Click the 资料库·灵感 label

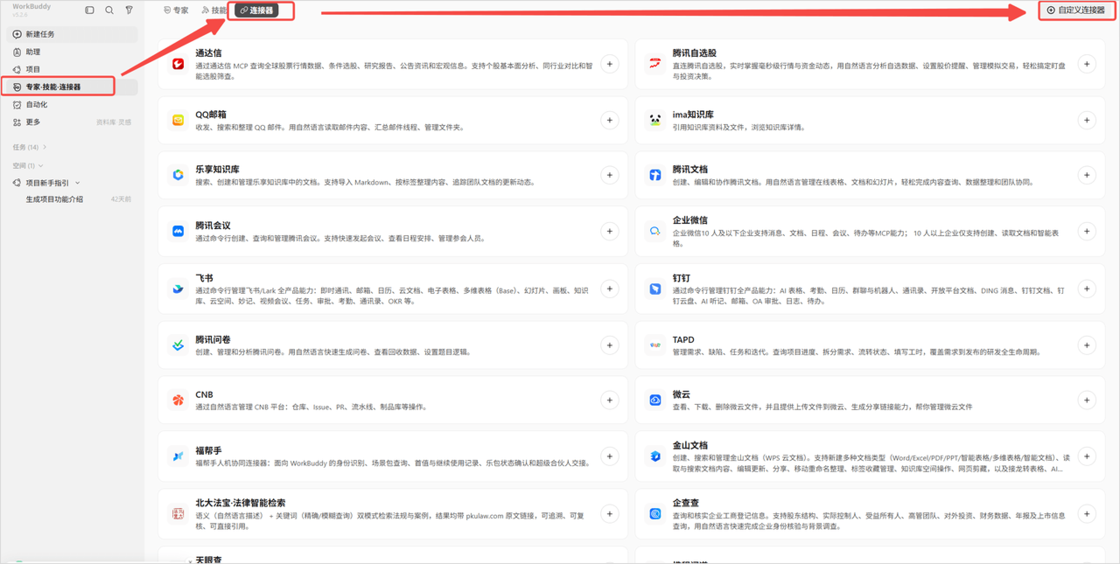[x=114, y=122]
